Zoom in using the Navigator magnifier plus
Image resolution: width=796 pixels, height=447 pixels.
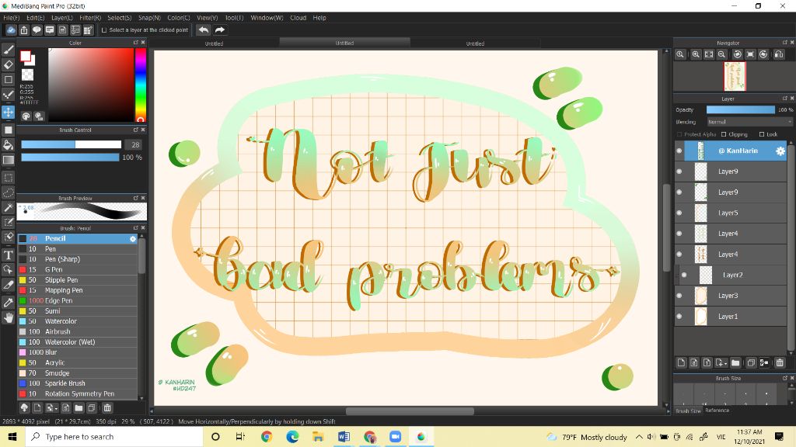tap(696, 54)
